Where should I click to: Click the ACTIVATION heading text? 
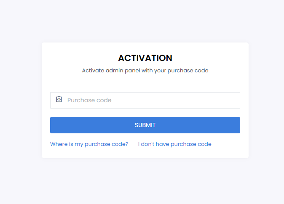click(145, 58)
